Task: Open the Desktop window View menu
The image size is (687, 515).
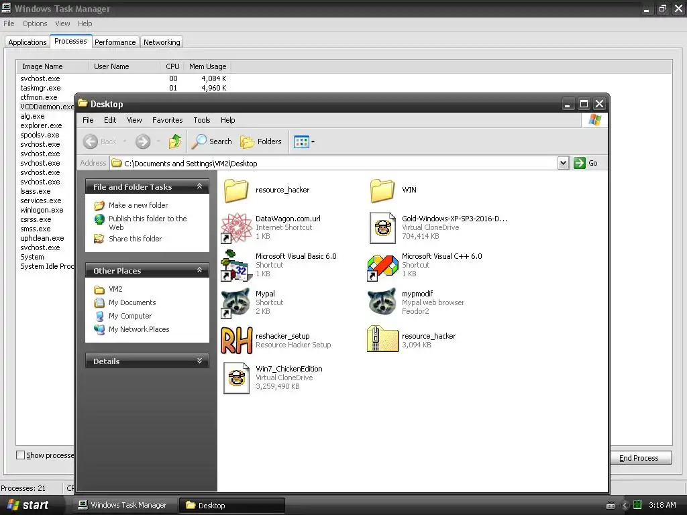Action: point(134,120)
